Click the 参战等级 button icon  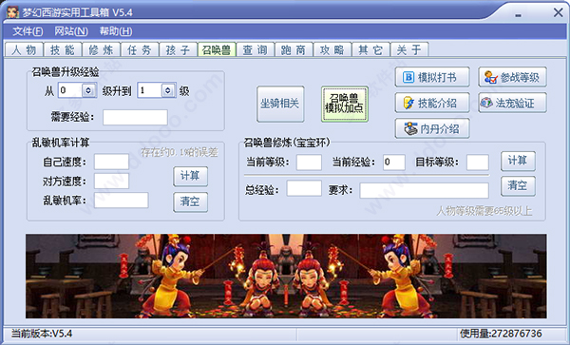(x=491, y=77)
